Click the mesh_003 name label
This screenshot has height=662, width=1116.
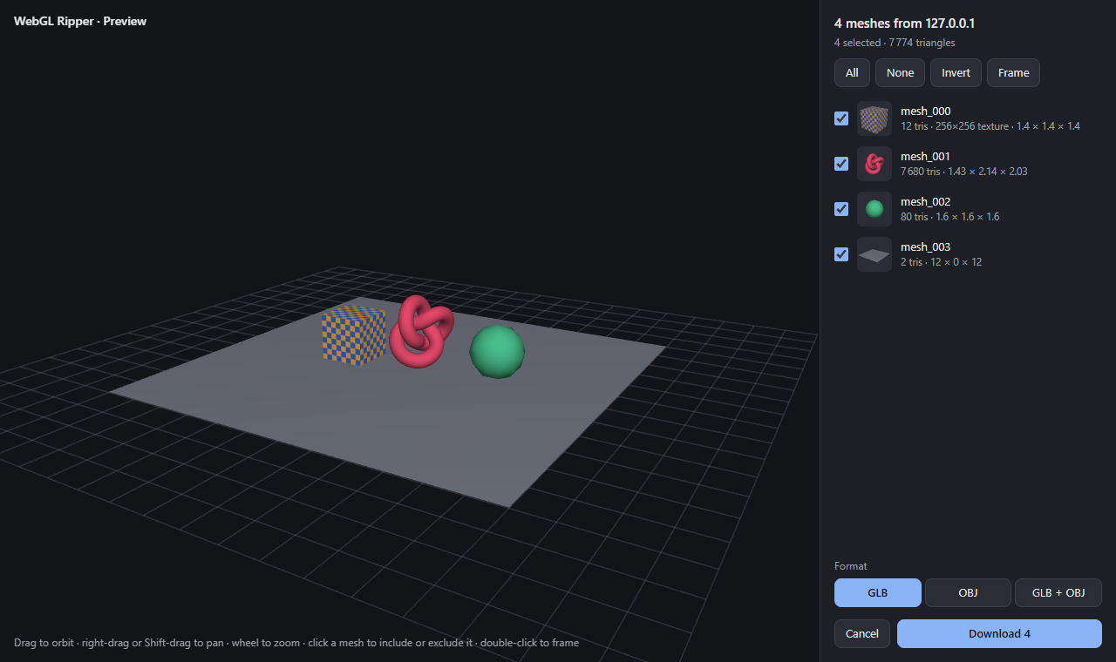click(x=925, y=247)
